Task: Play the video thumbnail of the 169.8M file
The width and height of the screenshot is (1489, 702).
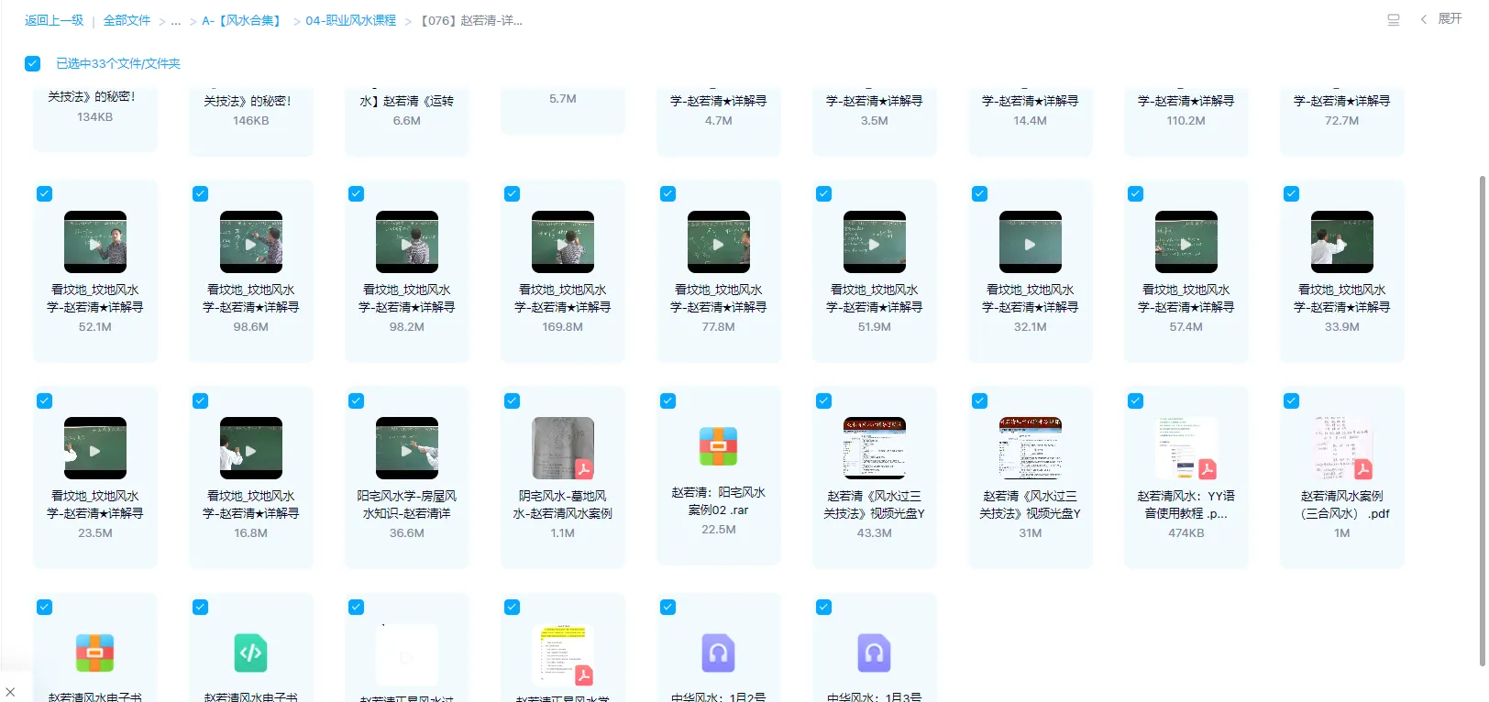Action: [563, 242]
